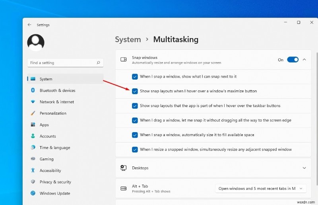Click the Gaming controller icon

coord(33,159)
